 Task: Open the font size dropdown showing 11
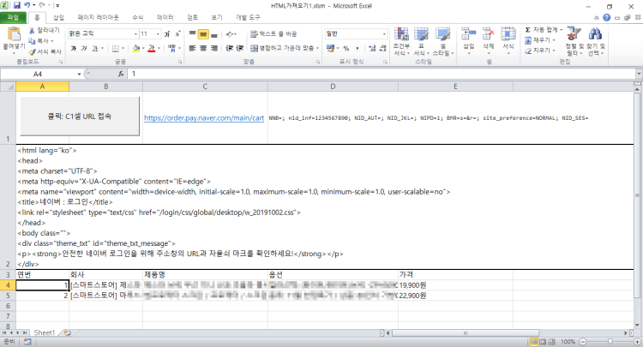click(158, 34)
